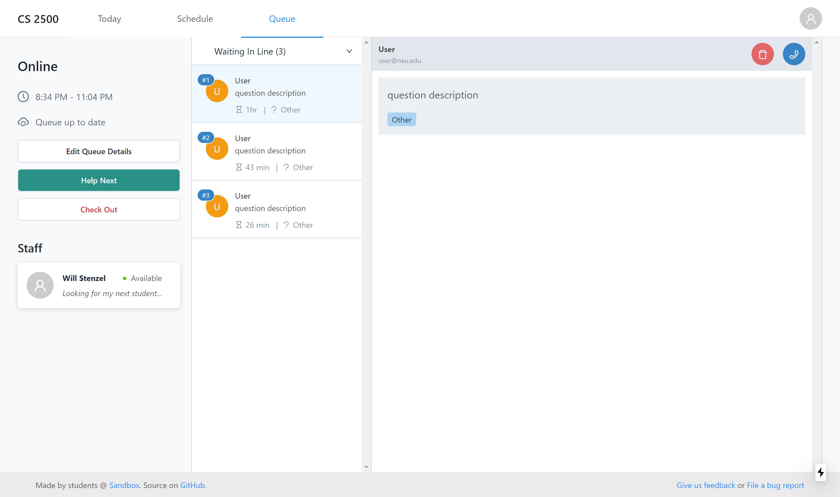Open the GitHub source link

coord(192,485)
